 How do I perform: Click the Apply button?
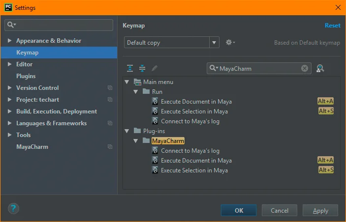[x=320, y=210]
